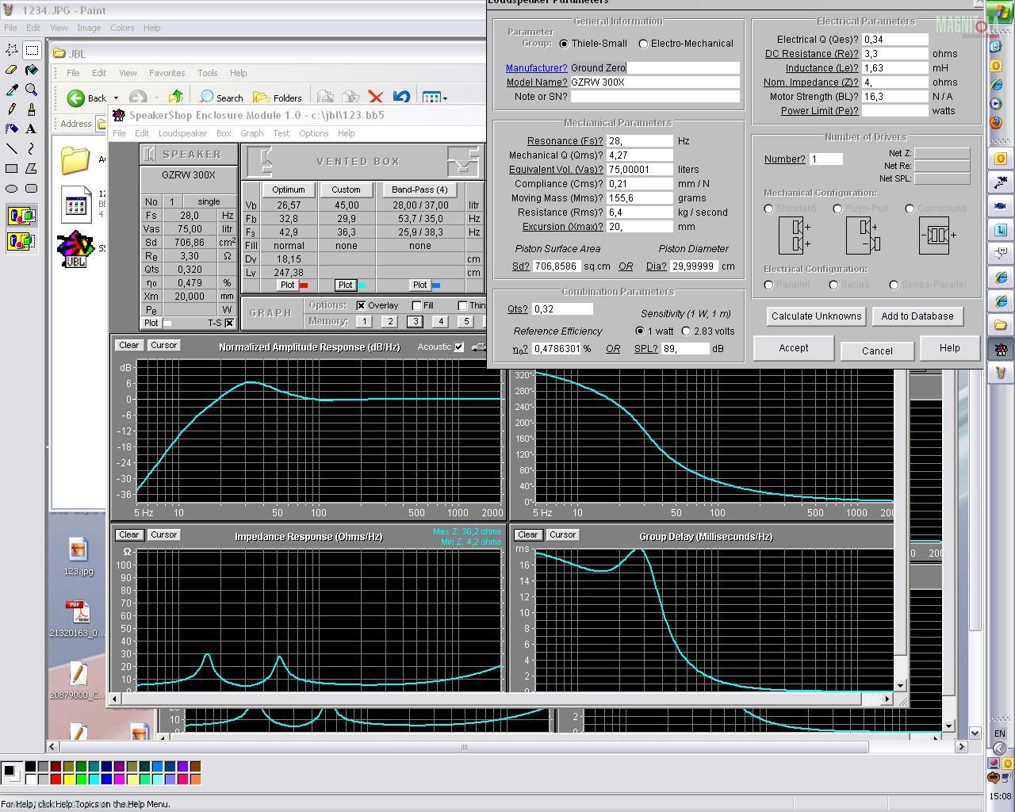Click the Help button in parameters dialog
This screenshot has height=812, width=1015.
point(949,348)
